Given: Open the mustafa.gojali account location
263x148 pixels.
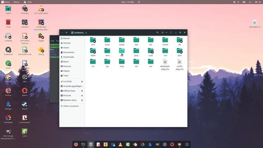Looking at the screenshot, I should pos(72,86).
